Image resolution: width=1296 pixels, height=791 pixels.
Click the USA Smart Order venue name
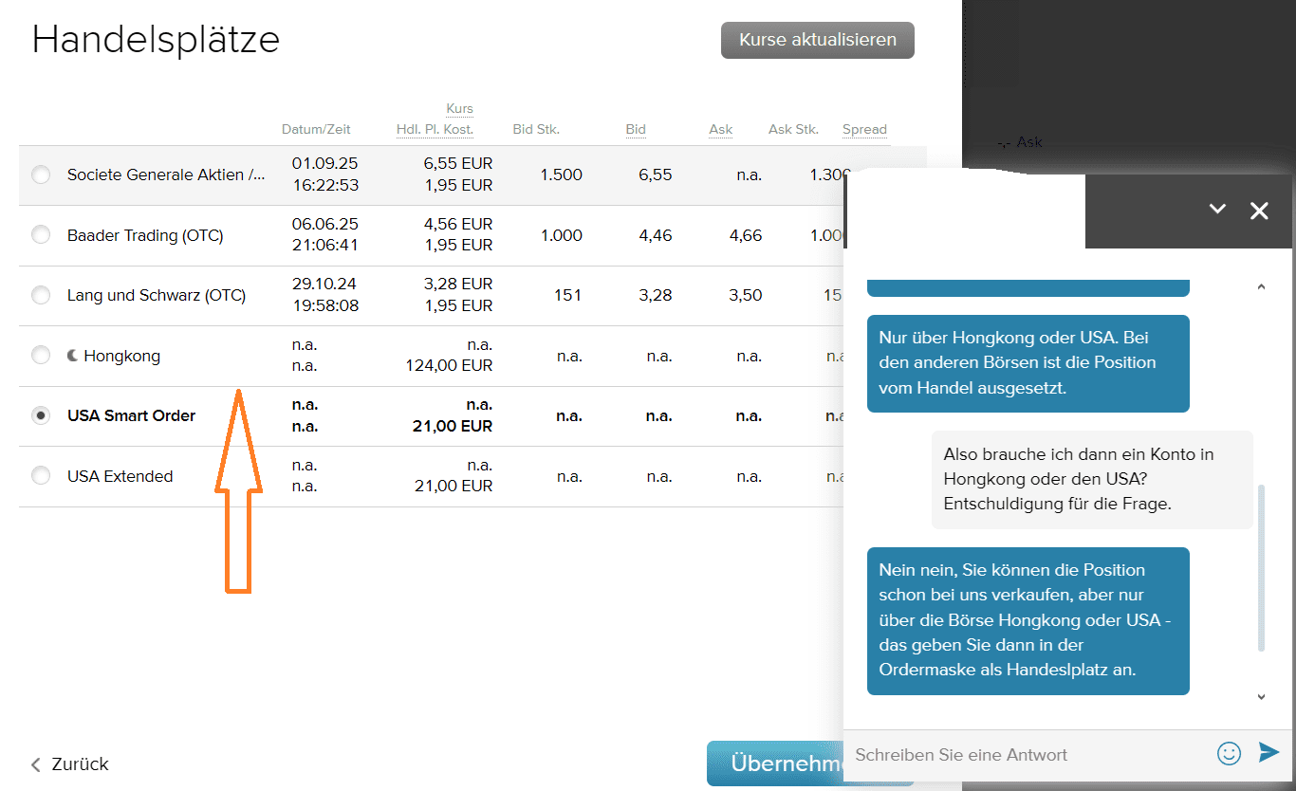(131, 415)
